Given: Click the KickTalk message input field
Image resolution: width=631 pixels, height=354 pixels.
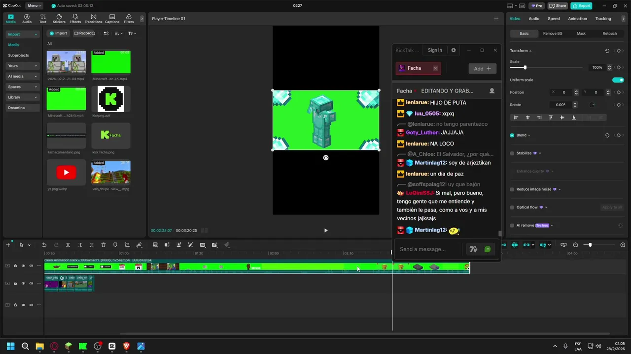Looking at the screenshot, I should click(x=429, y=249).
